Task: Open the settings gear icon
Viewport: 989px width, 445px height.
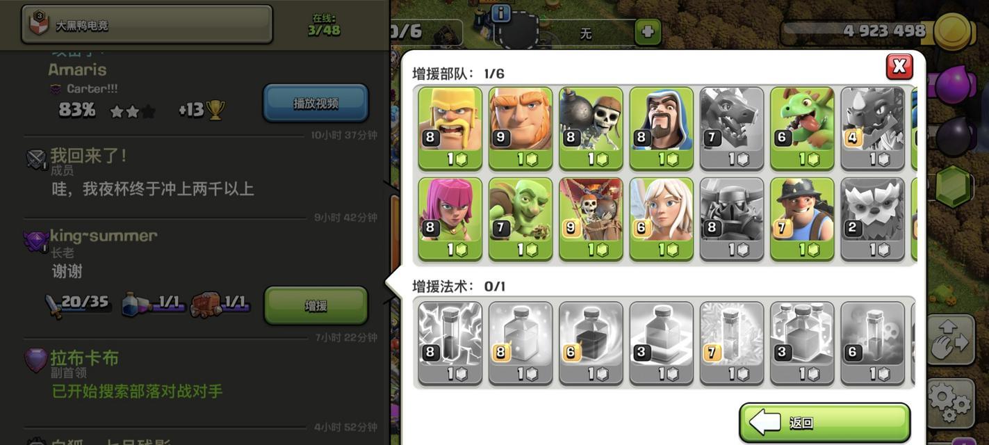Action: point(951,401)
